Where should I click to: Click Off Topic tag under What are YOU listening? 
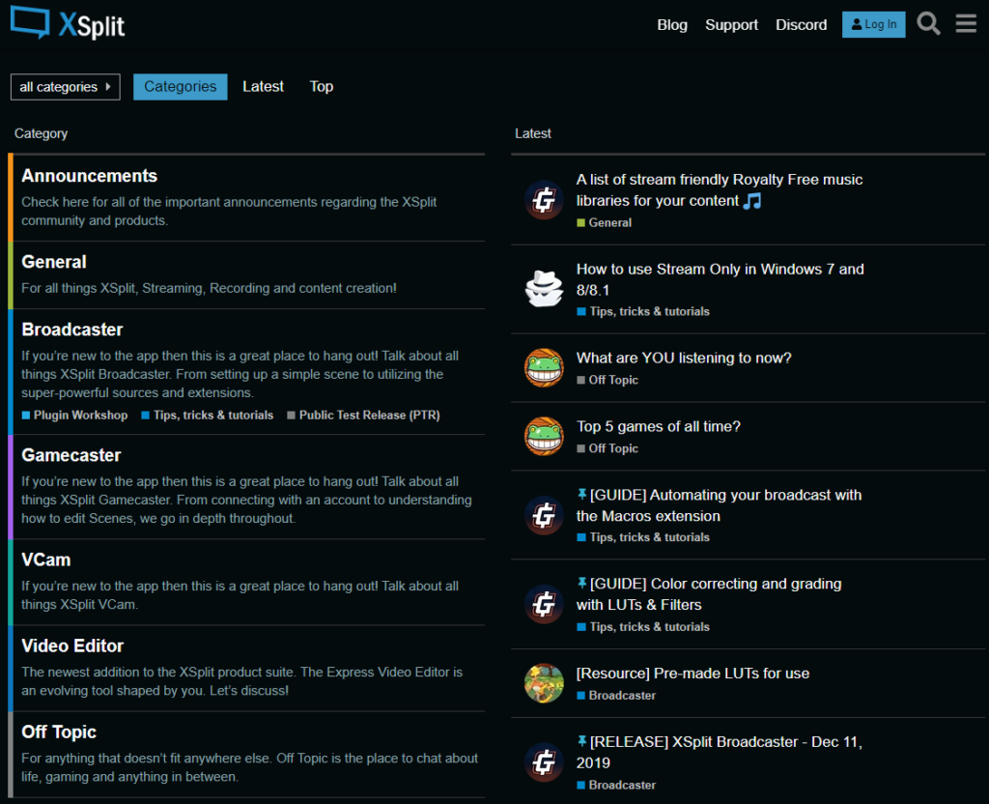(608, 380)
